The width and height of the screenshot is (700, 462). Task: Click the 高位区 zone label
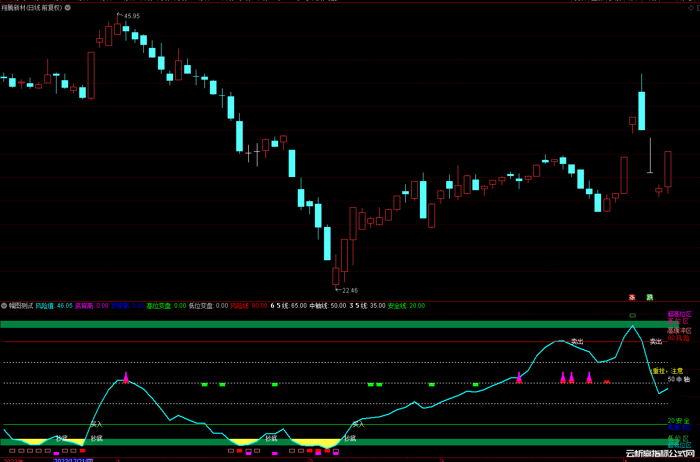(x=678, y=321)
